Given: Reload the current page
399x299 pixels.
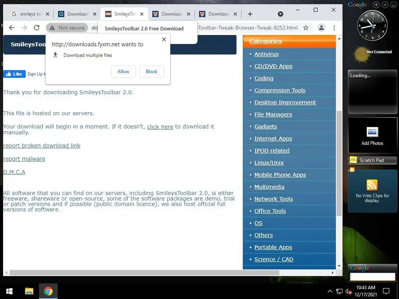Looking at the screenshot, I should (37, 28).
